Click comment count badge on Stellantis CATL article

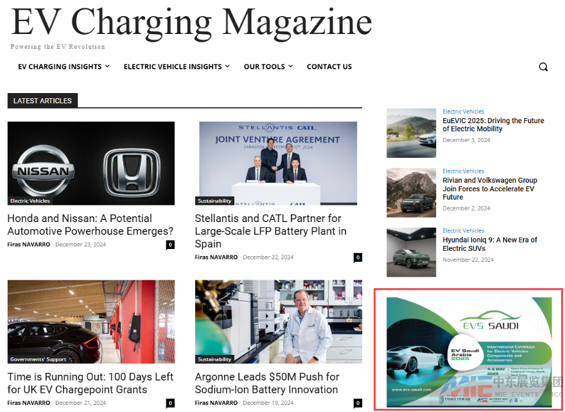pos(358,257)
